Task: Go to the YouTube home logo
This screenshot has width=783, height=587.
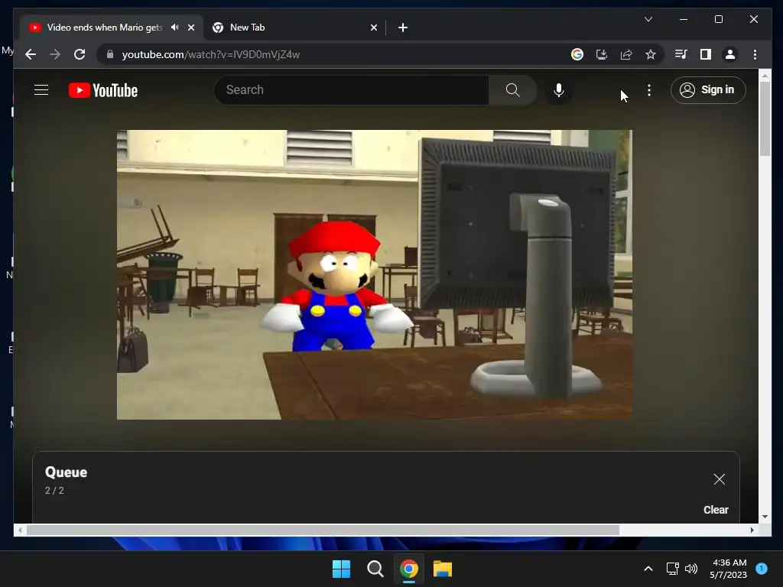Action: (103, 90)
